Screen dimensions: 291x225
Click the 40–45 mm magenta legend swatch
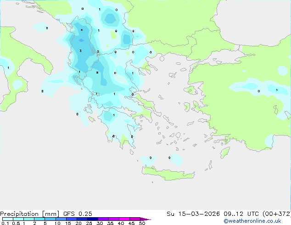tap(124, 219)
